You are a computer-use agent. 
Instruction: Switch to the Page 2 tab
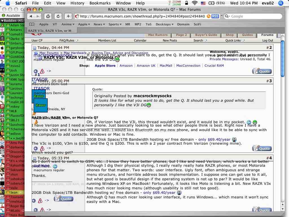pos(181,35)
